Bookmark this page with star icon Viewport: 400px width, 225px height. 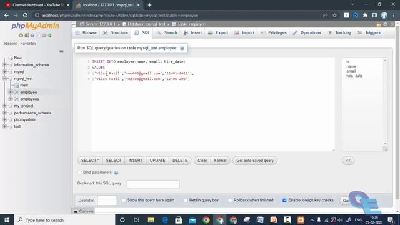point(335,16)
